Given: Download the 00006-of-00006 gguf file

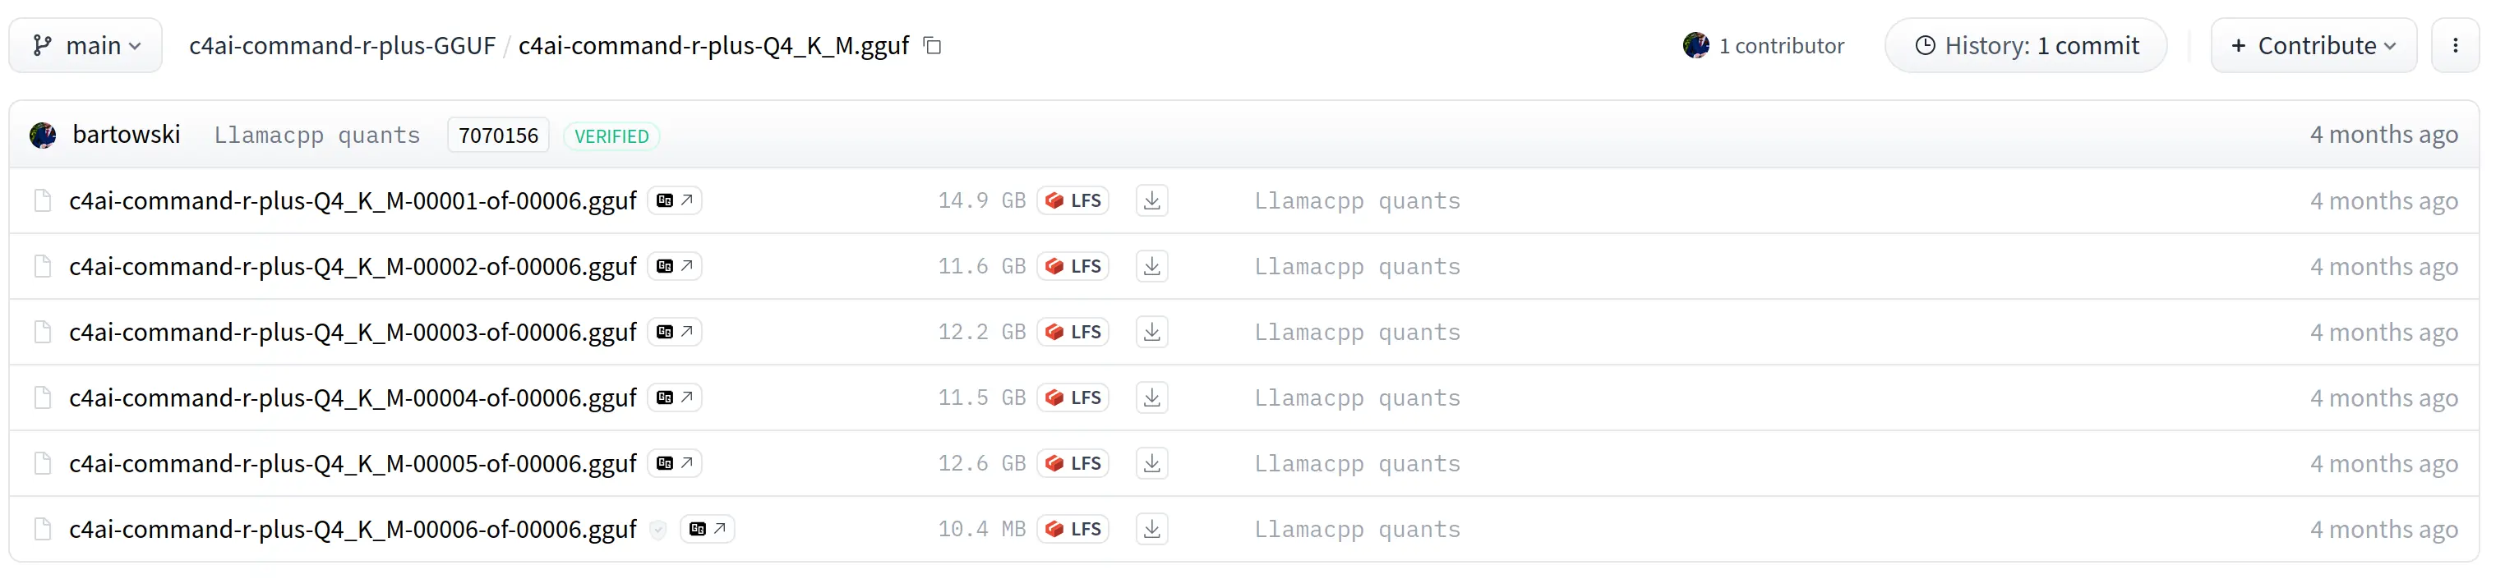Looking at the screenshot, I should [1152, 529].
